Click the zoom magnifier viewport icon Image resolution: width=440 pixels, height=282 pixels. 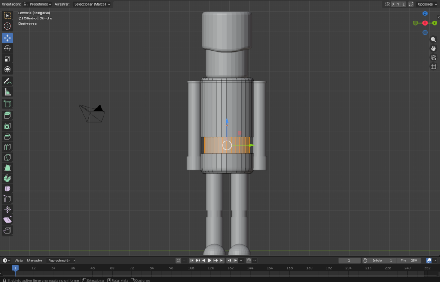[x=433, y=39]
